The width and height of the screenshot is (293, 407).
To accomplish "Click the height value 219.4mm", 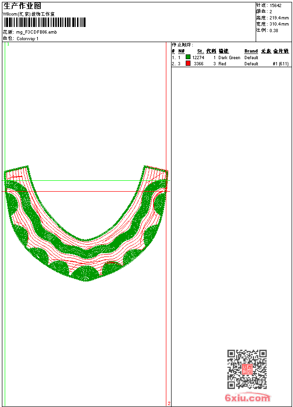I will (279, 18).
